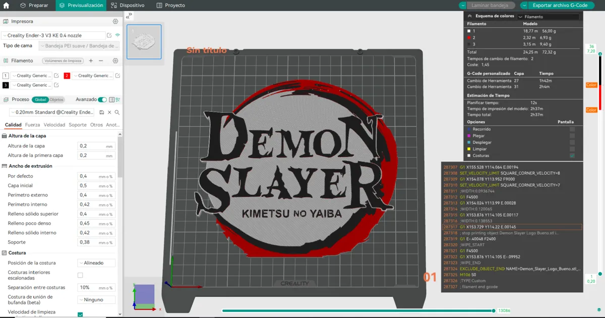Uncheck Costuras display checkbox
Viewport: 605px width, 318px height.
point(572,155)
